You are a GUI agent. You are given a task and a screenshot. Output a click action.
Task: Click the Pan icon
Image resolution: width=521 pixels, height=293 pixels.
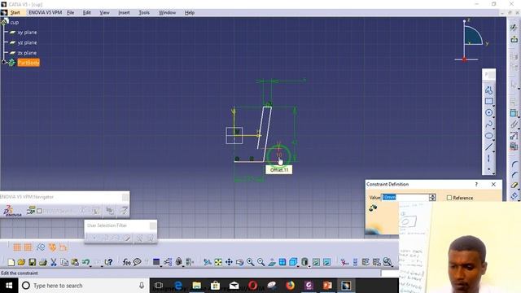229,262
